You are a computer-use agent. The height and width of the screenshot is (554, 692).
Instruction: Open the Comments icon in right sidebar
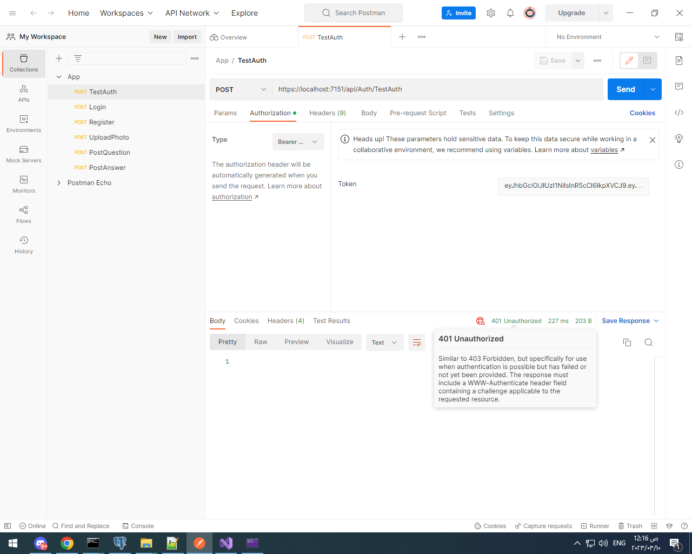679,87
